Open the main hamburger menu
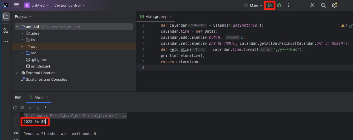Viewport: 353px width, 140px height. 16,5
